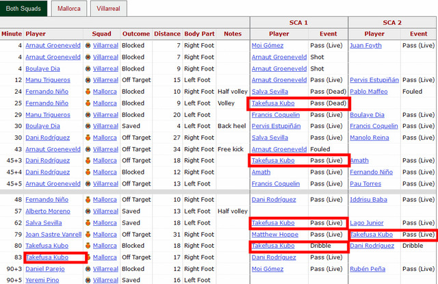Image resolution: width=438 pixels, height=284 pixels.
Task: Click Villarreal crest icon in minute 29 row
Action: tap(88, 115)
